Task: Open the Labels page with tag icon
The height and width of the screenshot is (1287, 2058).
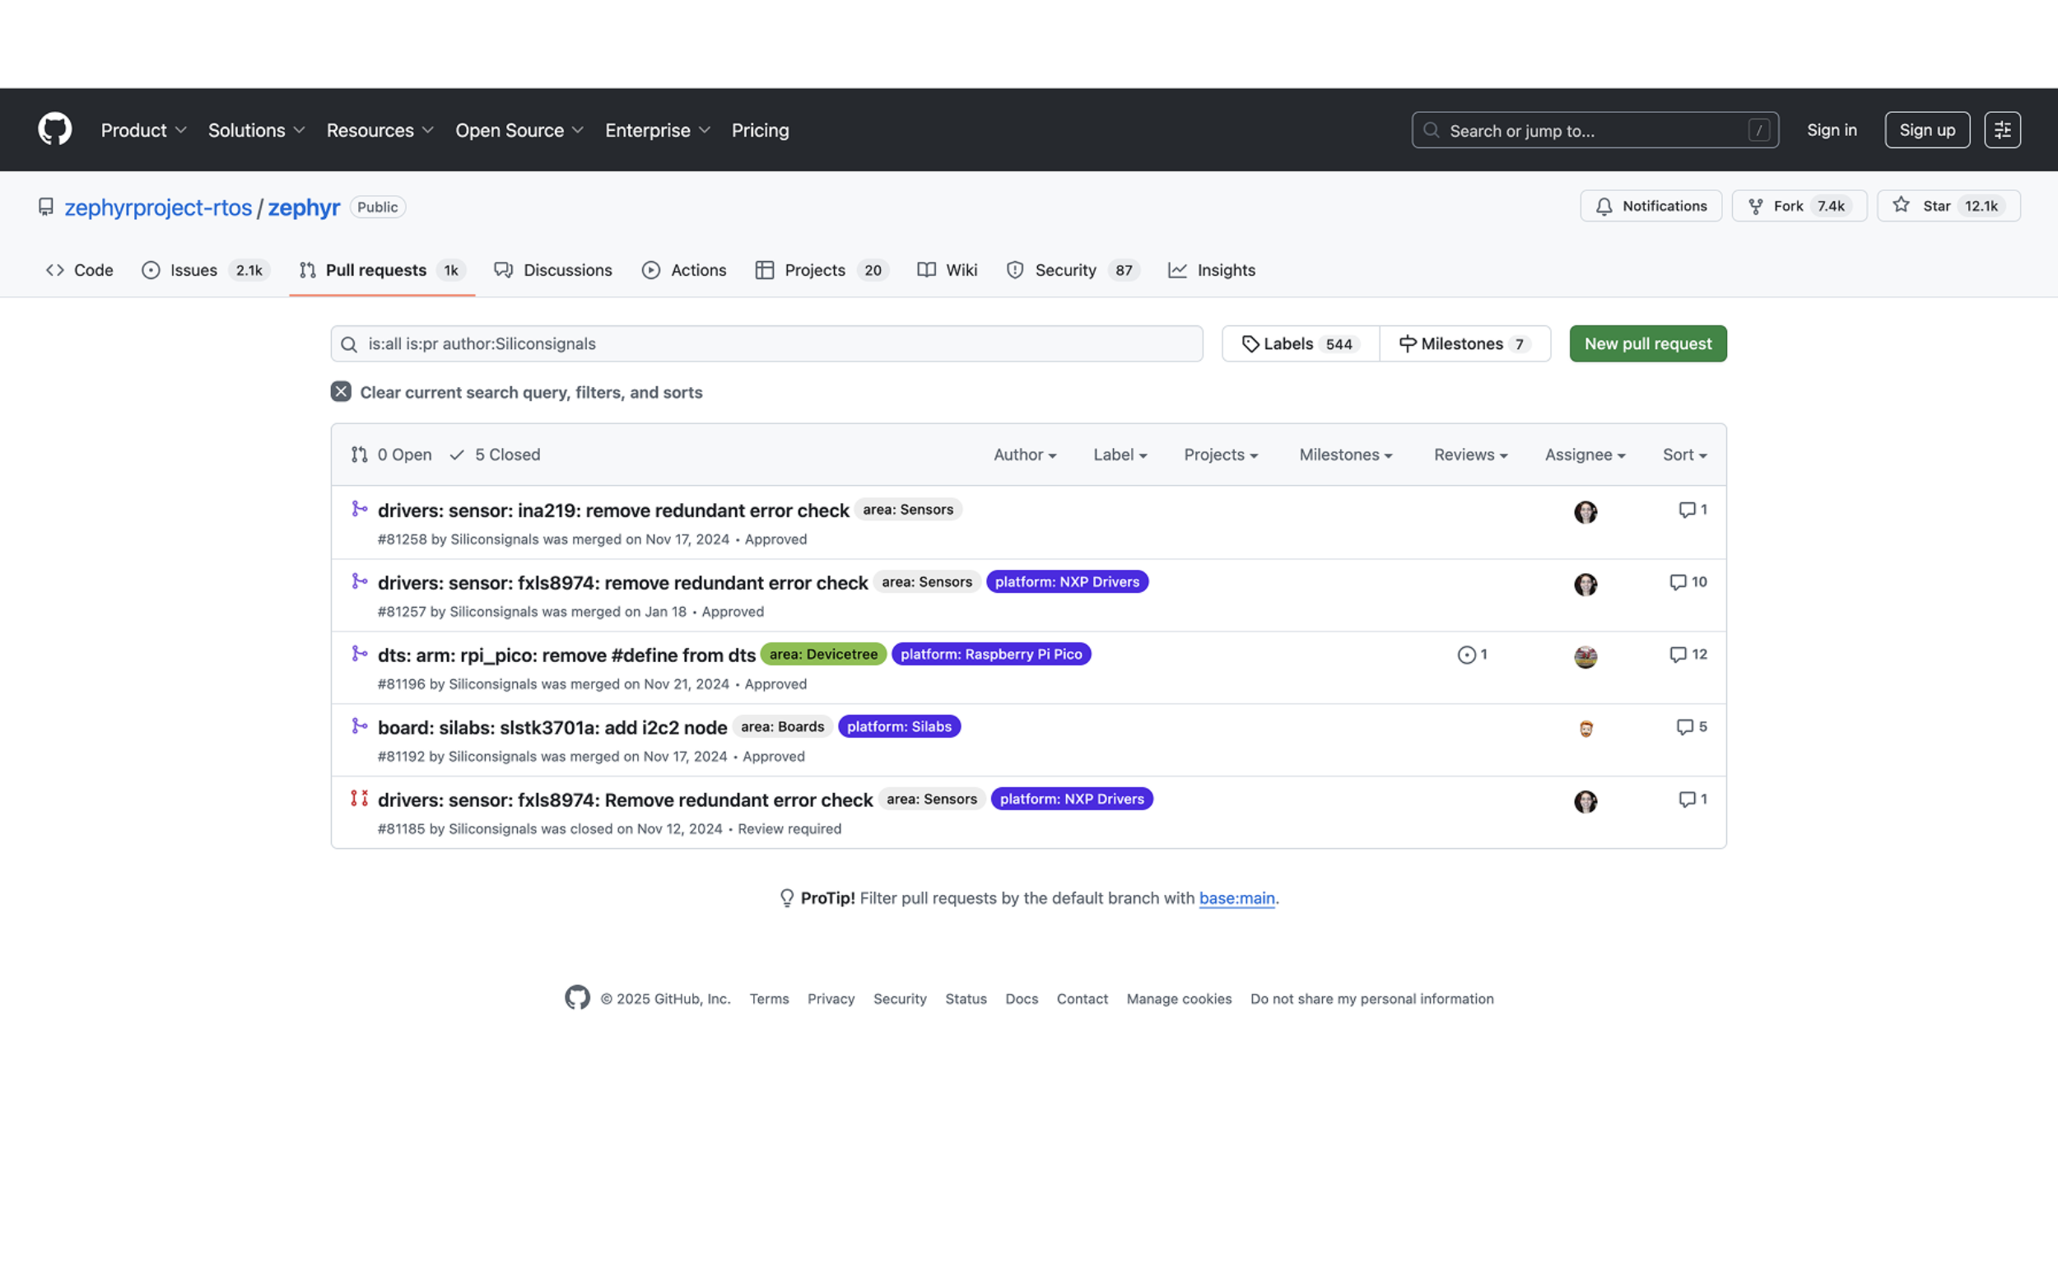Action: click(x=1300, y=344)
